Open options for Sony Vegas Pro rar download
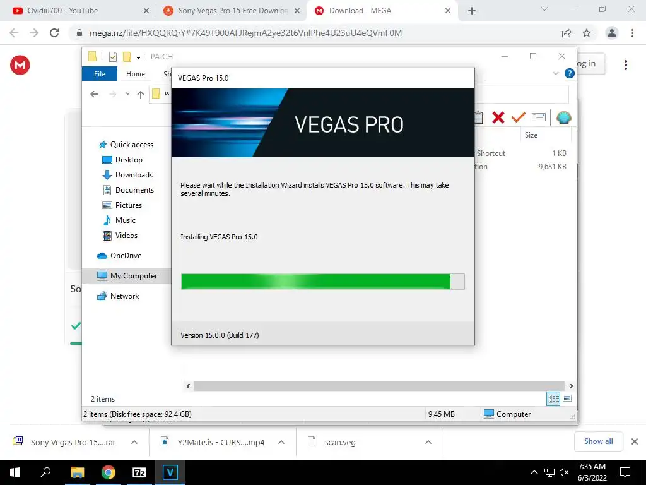 [x=134, y=442]
